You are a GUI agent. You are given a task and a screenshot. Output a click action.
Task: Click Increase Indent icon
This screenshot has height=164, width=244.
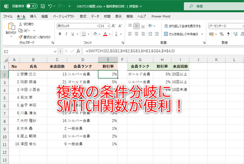click(157, 34)
